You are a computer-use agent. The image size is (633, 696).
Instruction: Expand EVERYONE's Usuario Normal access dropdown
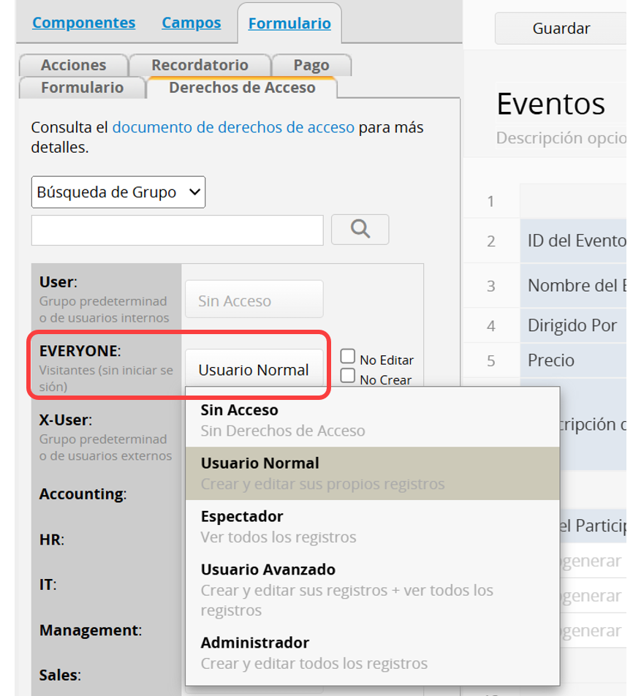(254, 370)
